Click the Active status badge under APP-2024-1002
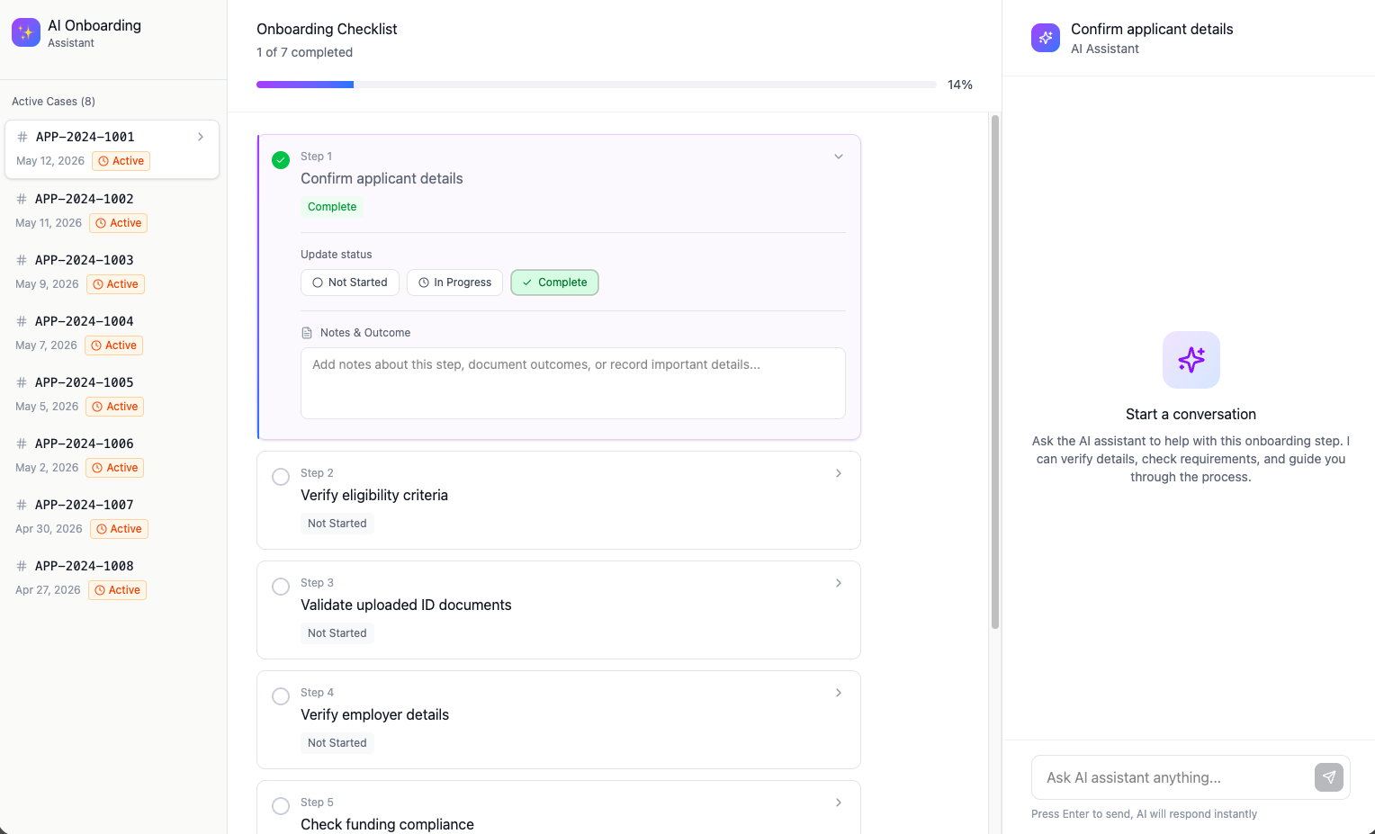Viewport: 1375px width, 834px height. click(119, 223)
